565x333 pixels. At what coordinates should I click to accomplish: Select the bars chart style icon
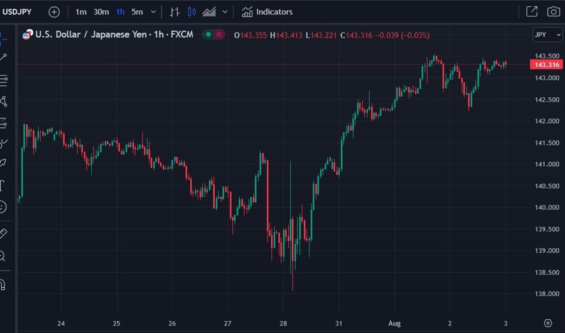pos(175,12)
